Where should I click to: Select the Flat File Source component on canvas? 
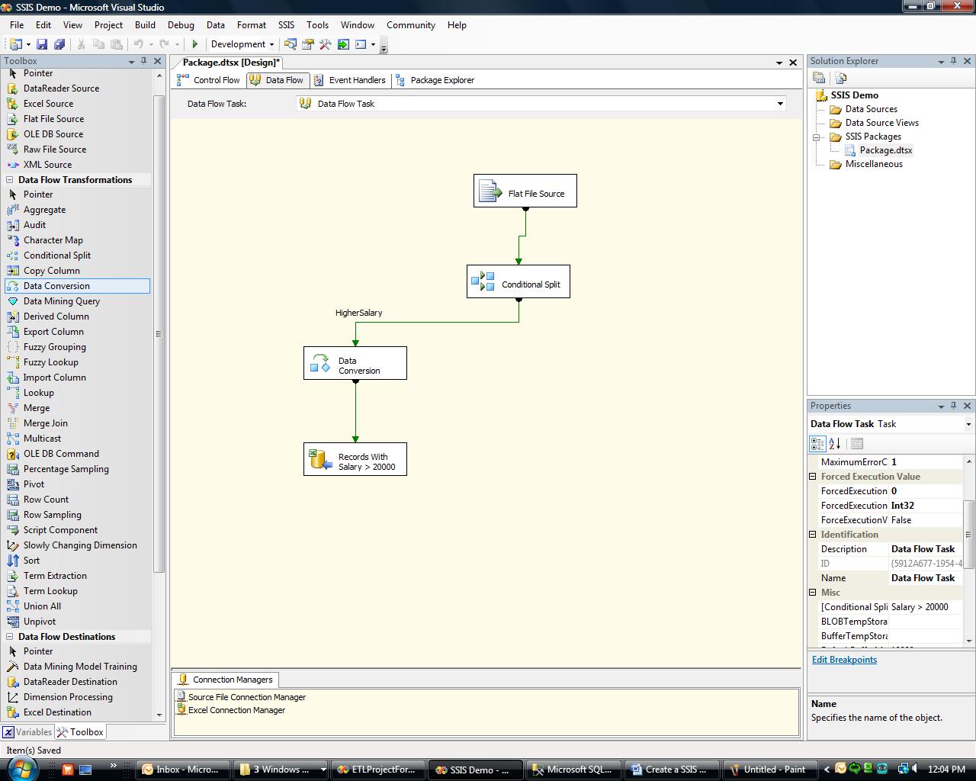tap(525, 191)
